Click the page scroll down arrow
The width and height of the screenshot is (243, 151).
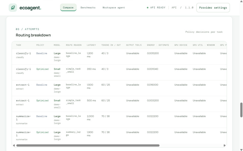(x=241, y=150)
